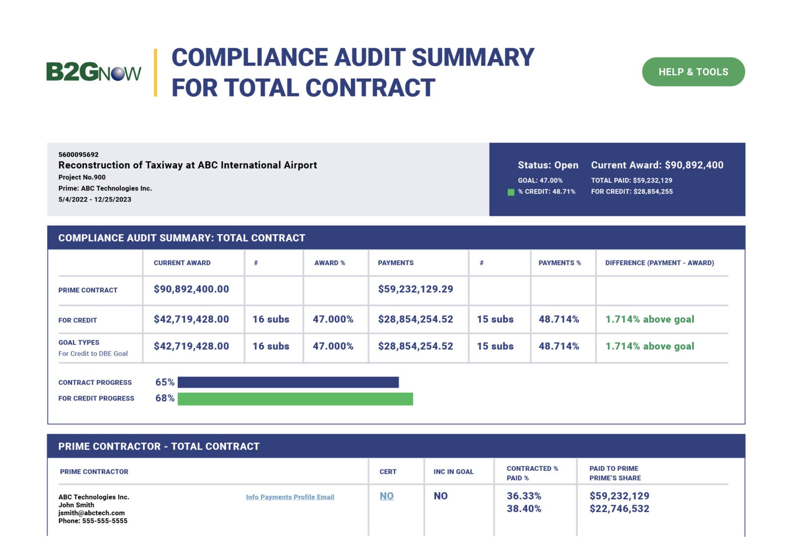The image size is (792, 537).
Task: Click the Current Award column header
Action: pyautogui.click(x=182, y=263)
